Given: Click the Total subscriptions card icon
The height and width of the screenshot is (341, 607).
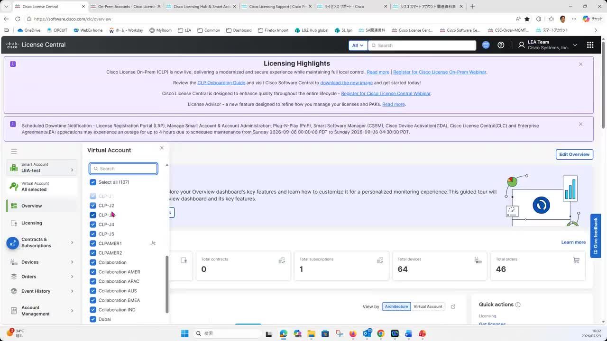Looking at the screenshot, I should pos(380,260).
